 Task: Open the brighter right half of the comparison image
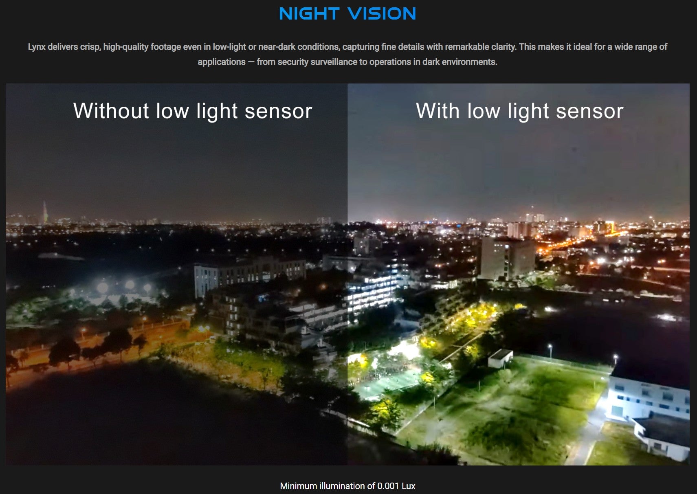click(519, 274)
